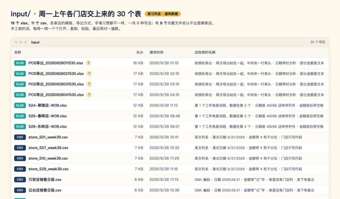The image size is (340, 199).
Task: Click the 毛病 description in 云台店销售日报.csv row
Action: point(254,190)
